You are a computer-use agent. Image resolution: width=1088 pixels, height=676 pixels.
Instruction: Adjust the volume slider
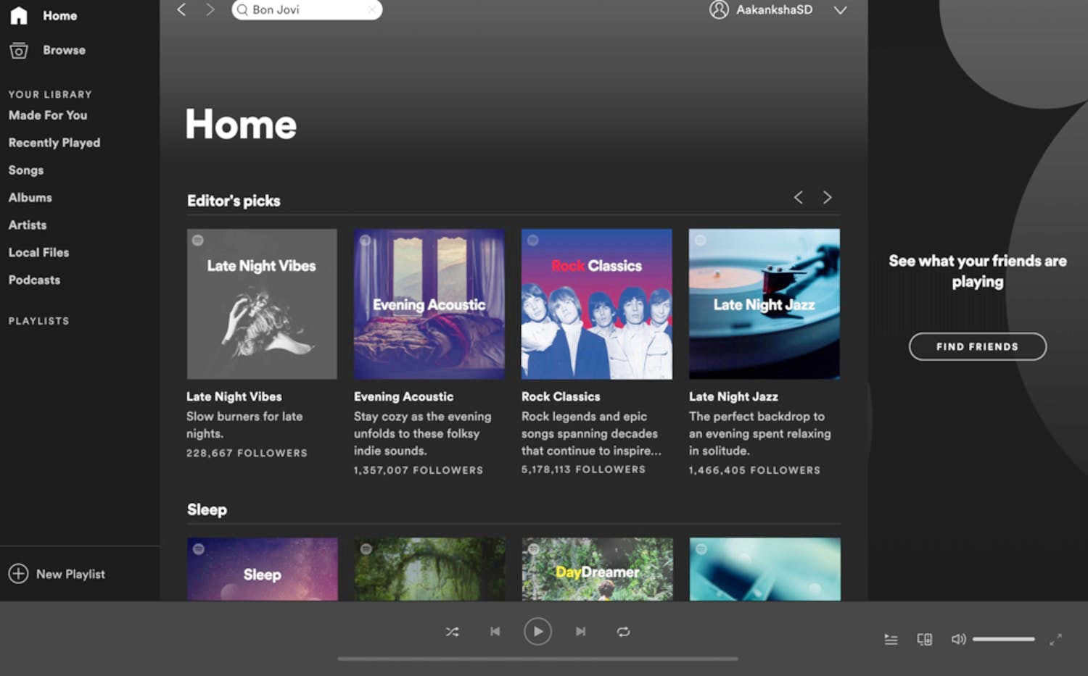[x=1003, y=639]
